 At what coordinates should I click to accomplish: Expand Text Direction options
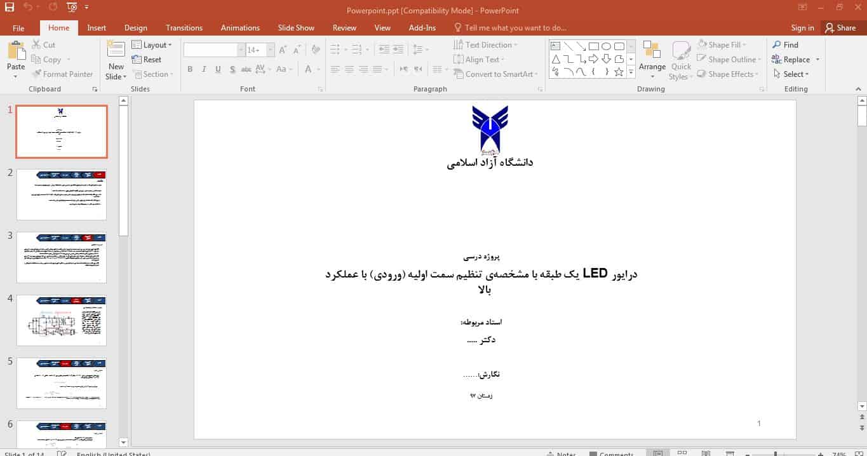pos(486,45)
